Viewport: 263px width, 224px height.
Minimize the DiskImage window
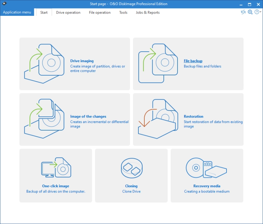241,4
